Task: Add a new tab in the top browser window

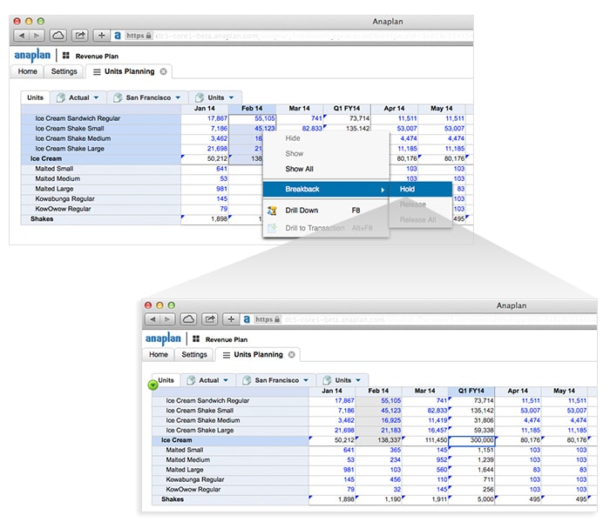Action: pyautogui.click(x=102, y=36)
